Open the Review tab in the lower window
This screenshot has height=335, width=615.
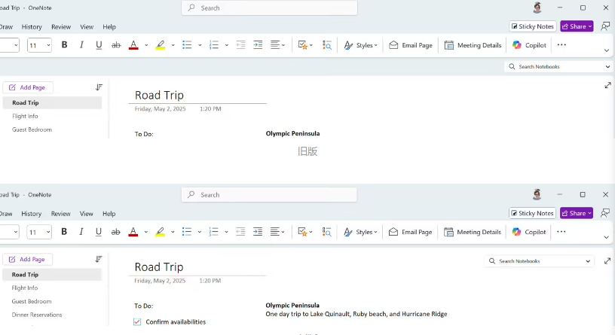[x=60, y=214]
